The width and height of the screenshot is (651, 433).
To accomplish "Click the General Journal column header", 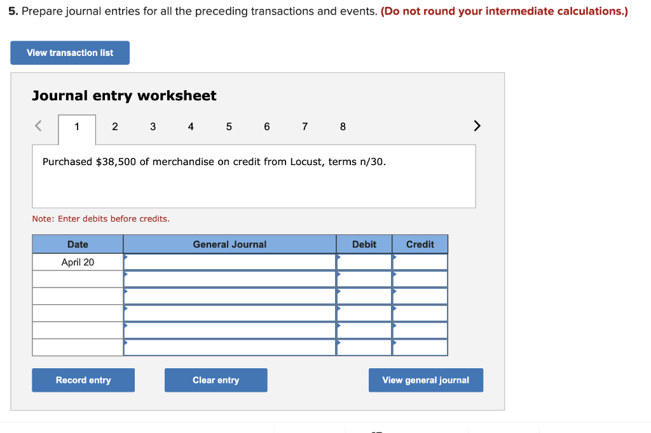I will (x=230, y=244).
